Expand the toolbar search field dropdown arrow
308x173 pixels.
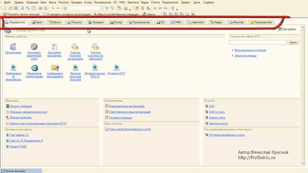[102, 8]
